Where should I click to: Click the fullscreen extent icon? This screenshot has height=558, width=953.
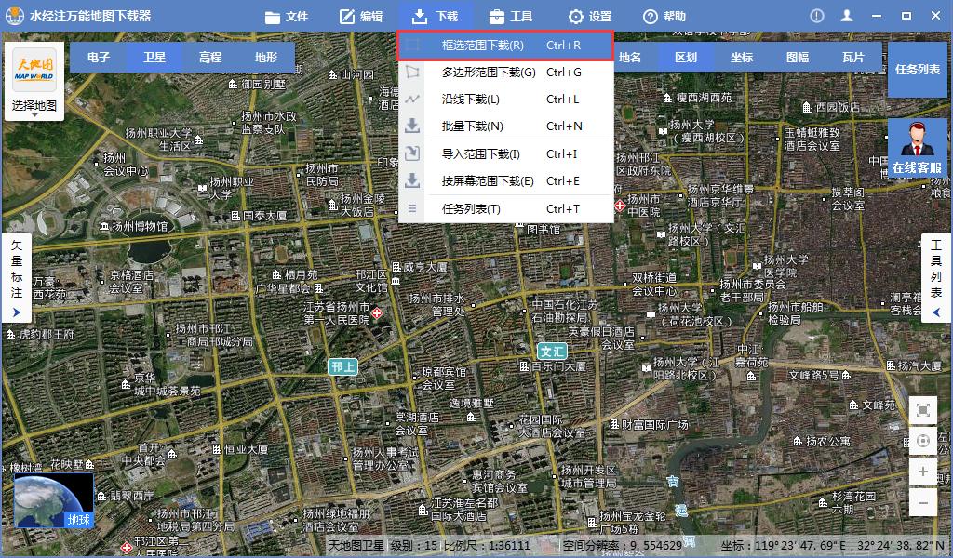(922, 410)
